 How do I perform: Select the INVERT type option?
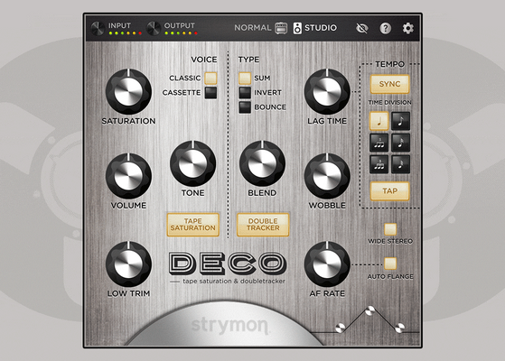coord(245,93)
